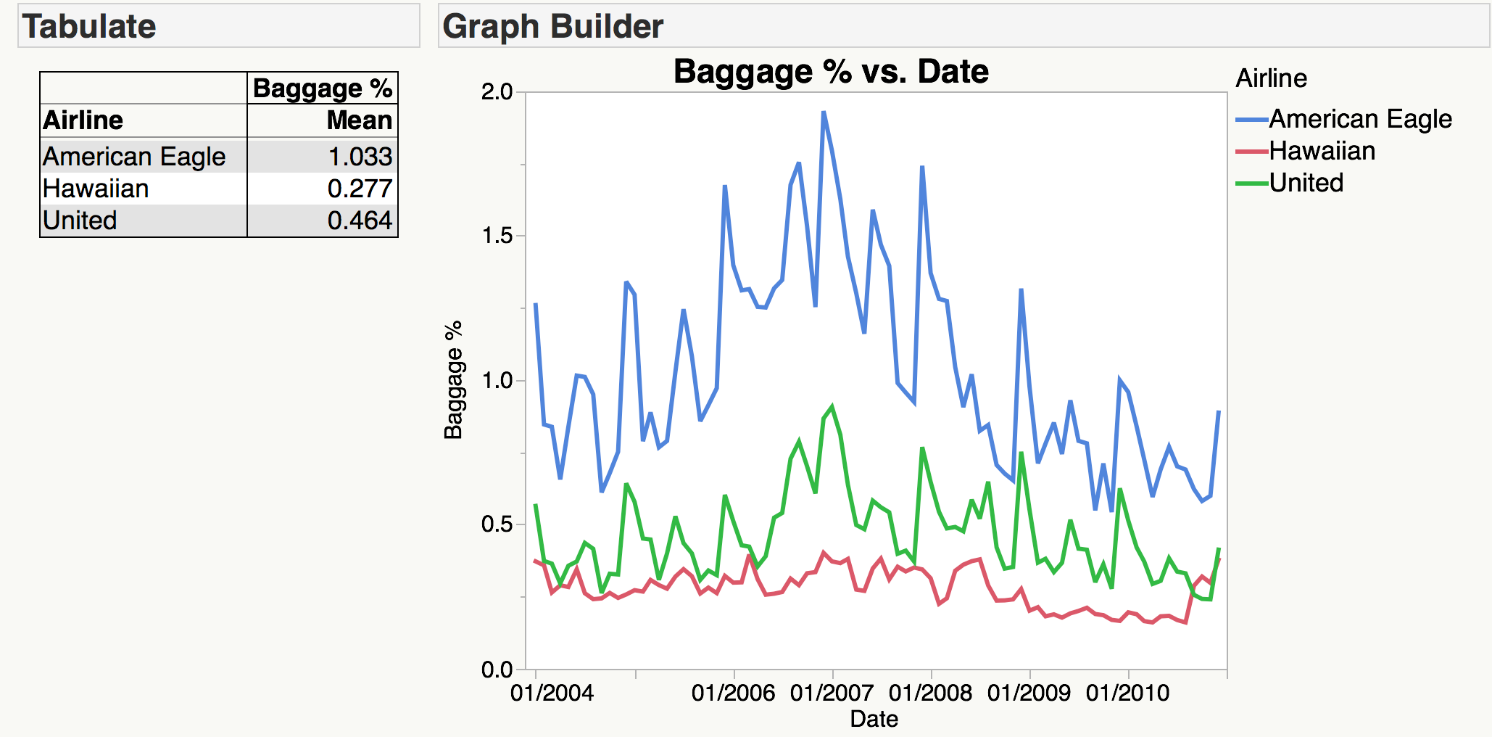Click the 0.5 y-axis tick label
The height and width of the screenshot is (737, 1492).
pyautogui.click(x=497, y=524)
